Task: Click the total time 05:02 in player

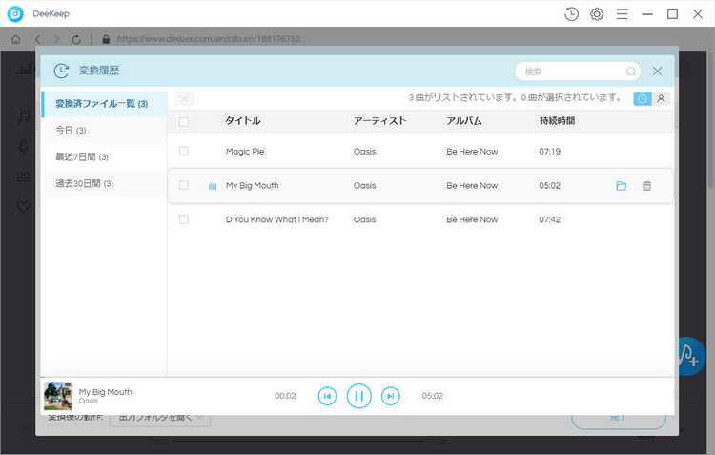Action: [x=432, y=396]
